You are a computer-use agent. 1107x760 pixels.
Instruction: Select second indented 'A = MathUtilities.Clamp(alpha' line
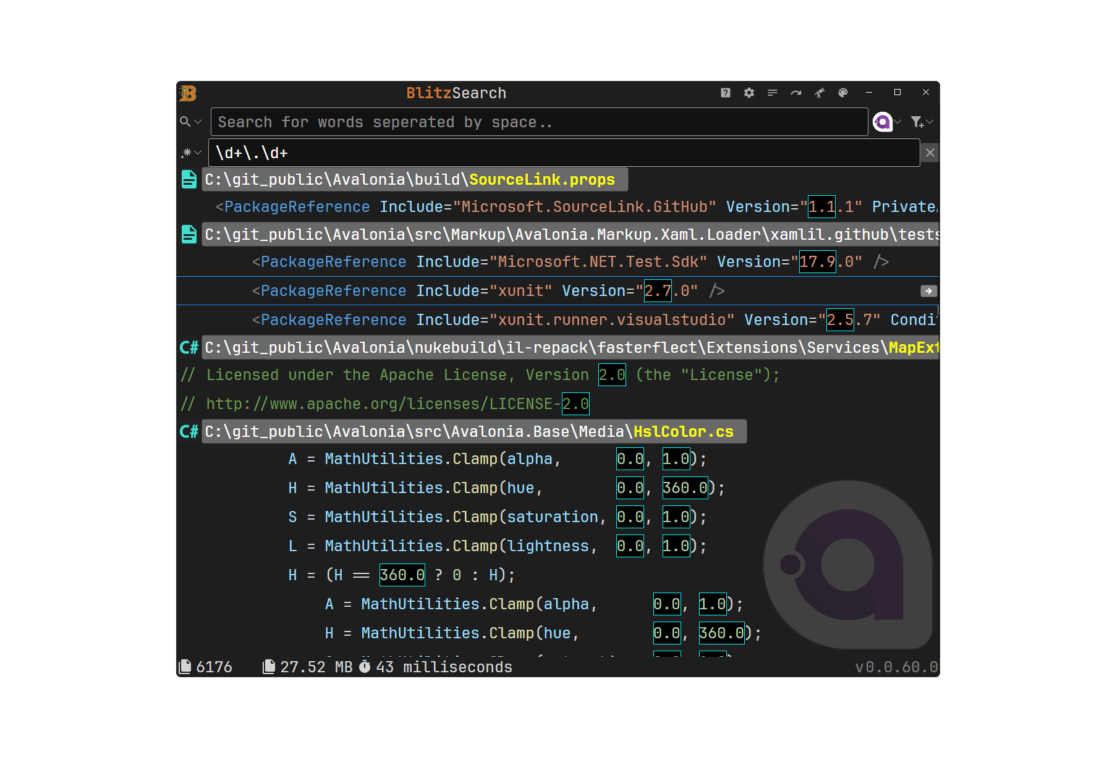[x=558, y=604]
